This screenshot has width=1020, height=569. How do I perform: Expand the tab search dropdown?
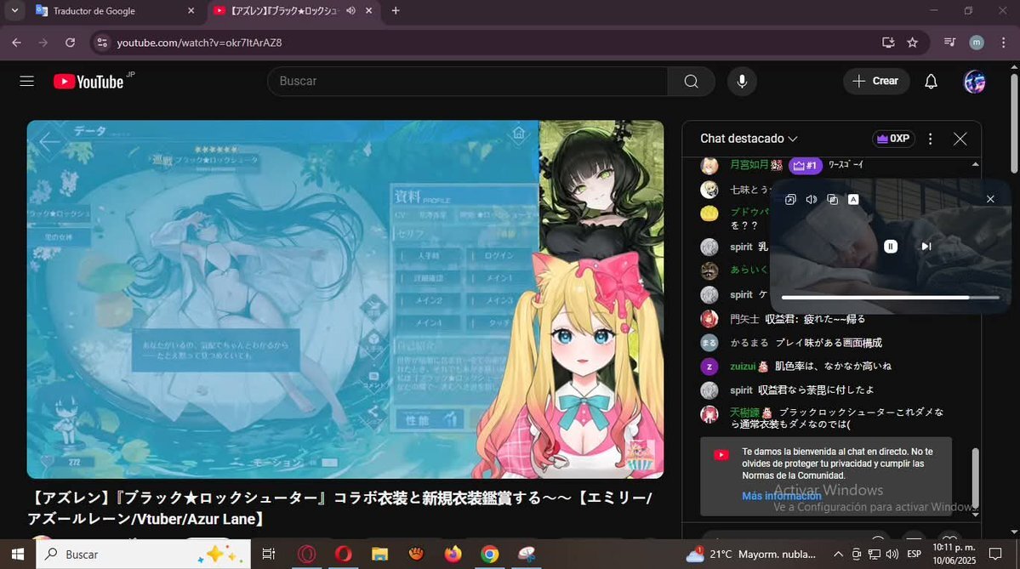click(14, 11)
